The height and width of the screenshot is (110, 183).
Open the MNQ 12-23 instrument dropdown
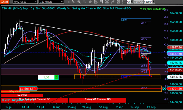click(25, 2)
